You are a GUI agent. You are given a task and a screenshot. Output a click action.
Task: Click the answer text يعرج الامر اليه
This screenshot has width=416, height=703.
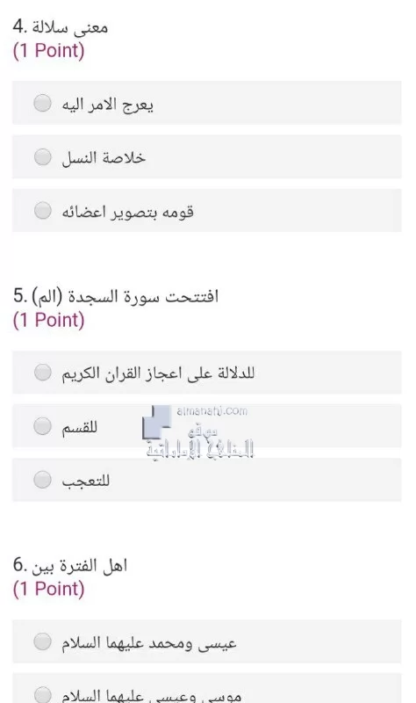[107, 105]
